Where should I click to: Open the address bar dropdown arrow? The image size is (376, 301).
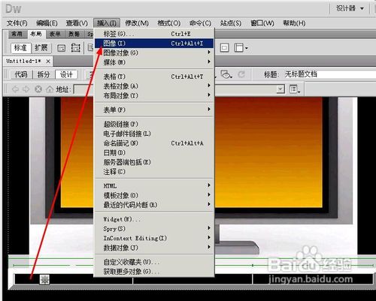point(280,89)
